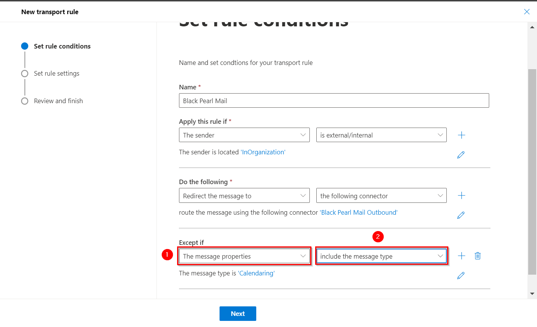Open 'The sender' condition dropdown
Viewport: 537px width, 327px height.
[244, 135]
